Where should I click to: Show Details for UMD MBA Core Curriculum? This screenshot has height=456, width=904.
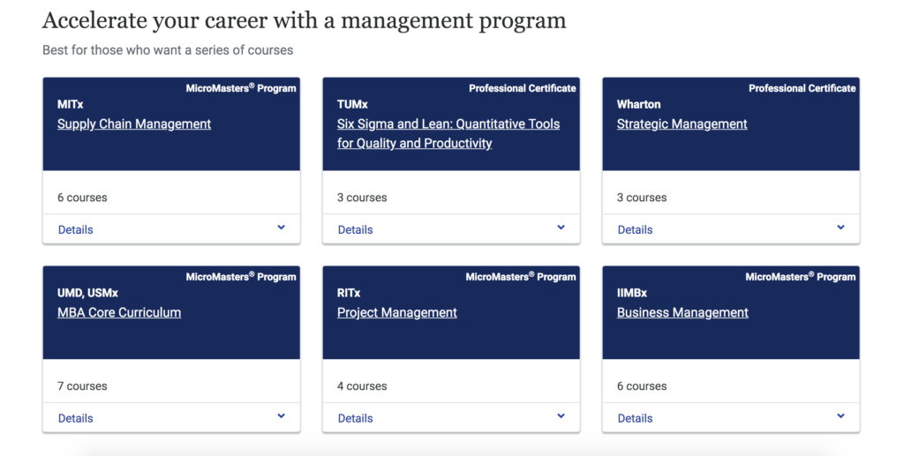pos(76,419)
